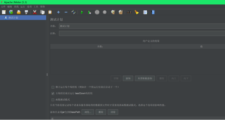Open the 运行 menu
This screenshot has height=120, width=225.
click(x=23, y=7)
